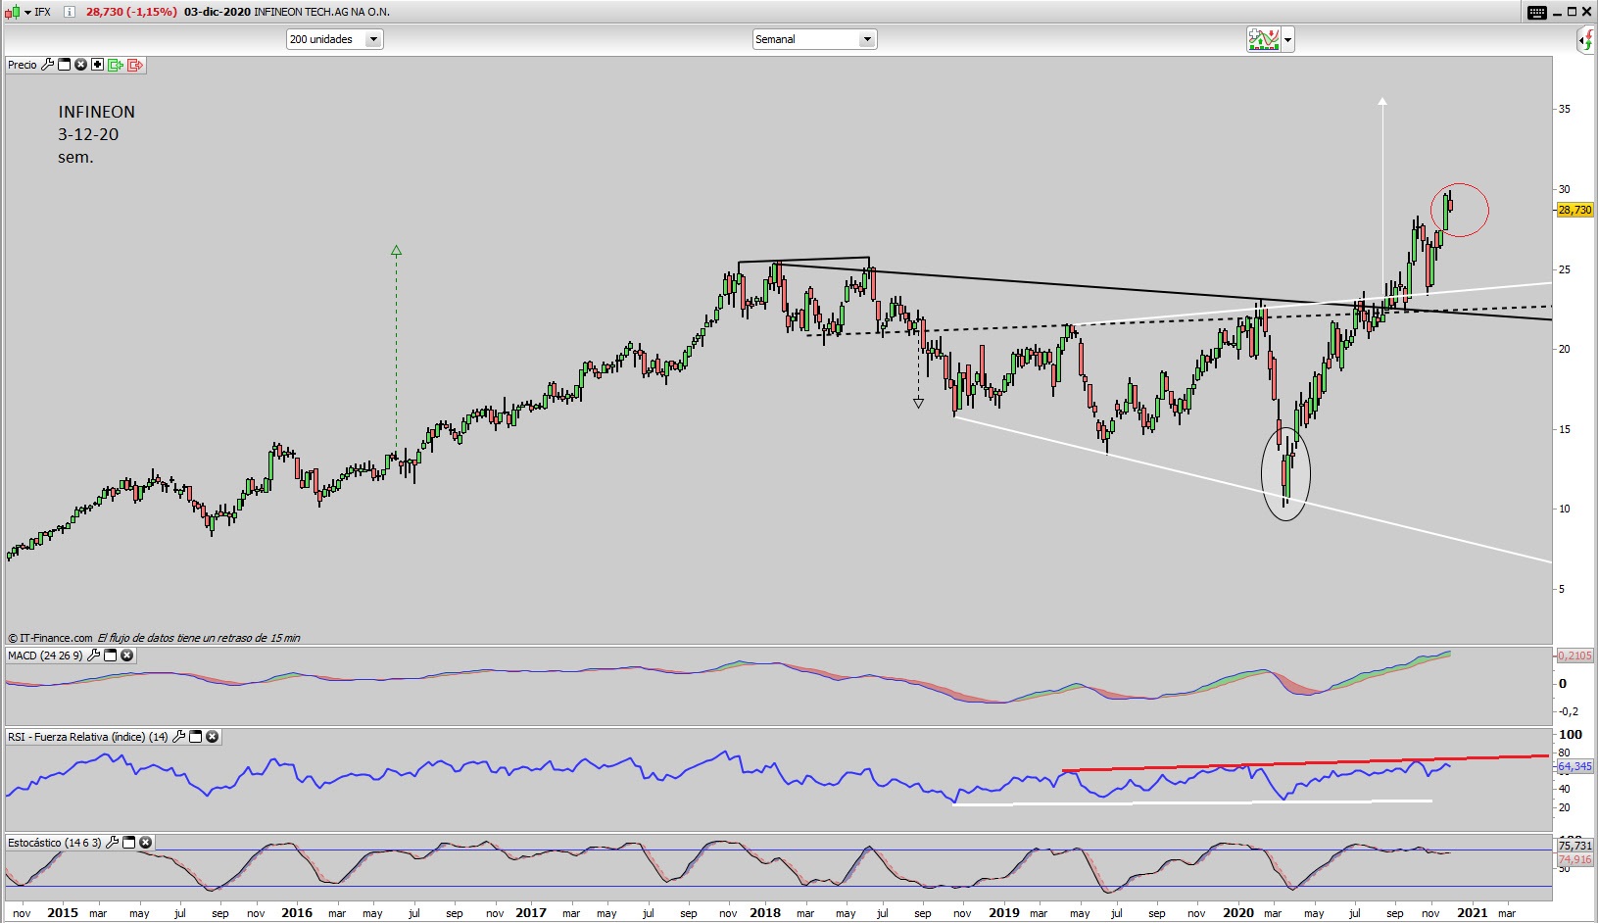
Task: Click the 2020 label on time axis
Action: (x=1238, y=912)
